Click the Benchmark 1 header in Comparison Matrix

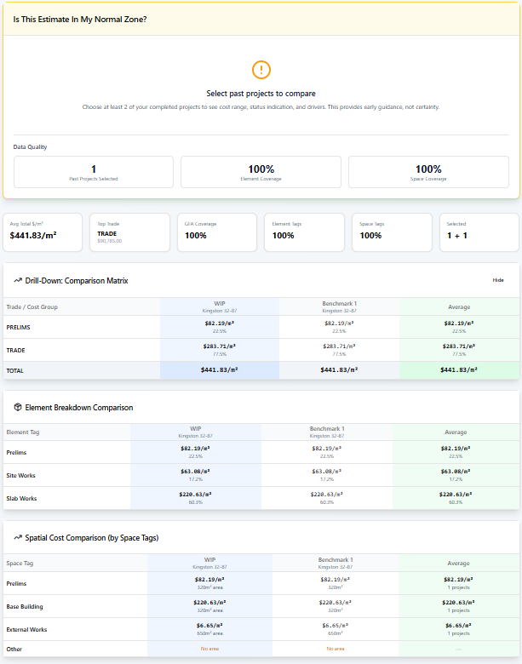point(339,306)
